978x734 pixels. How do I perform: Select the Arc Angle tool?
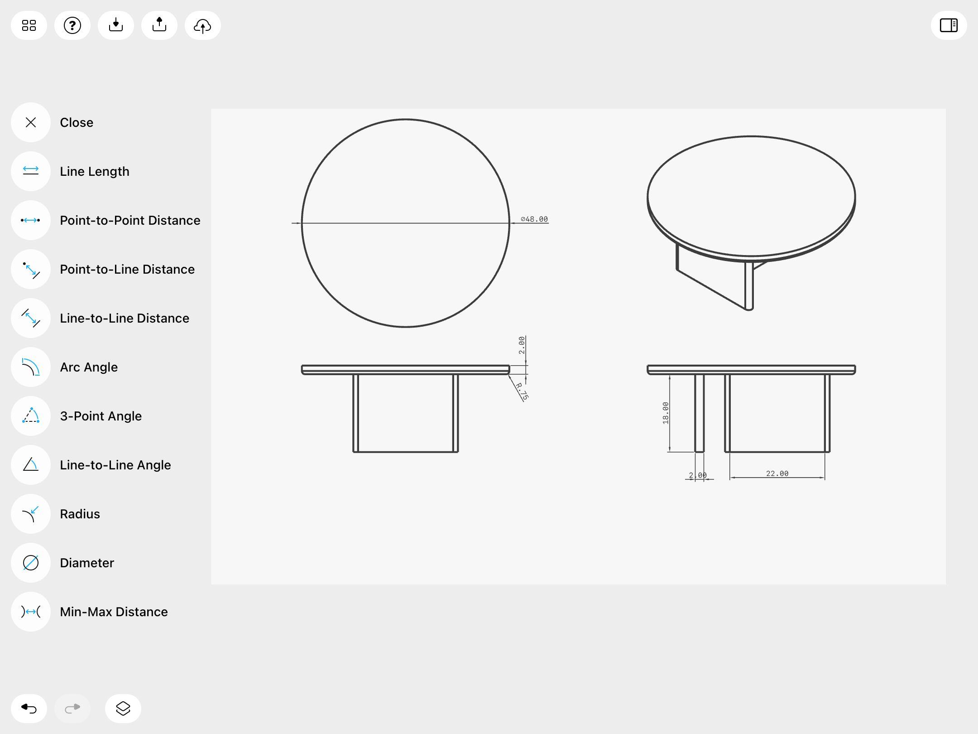pyautogui.click(x=31, y=367)
